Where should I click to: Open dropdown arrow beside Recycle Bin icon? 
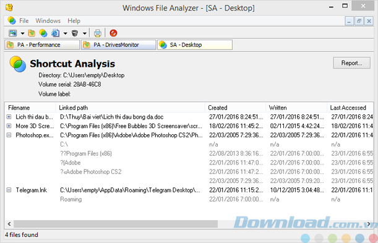[x=85, y=33]
